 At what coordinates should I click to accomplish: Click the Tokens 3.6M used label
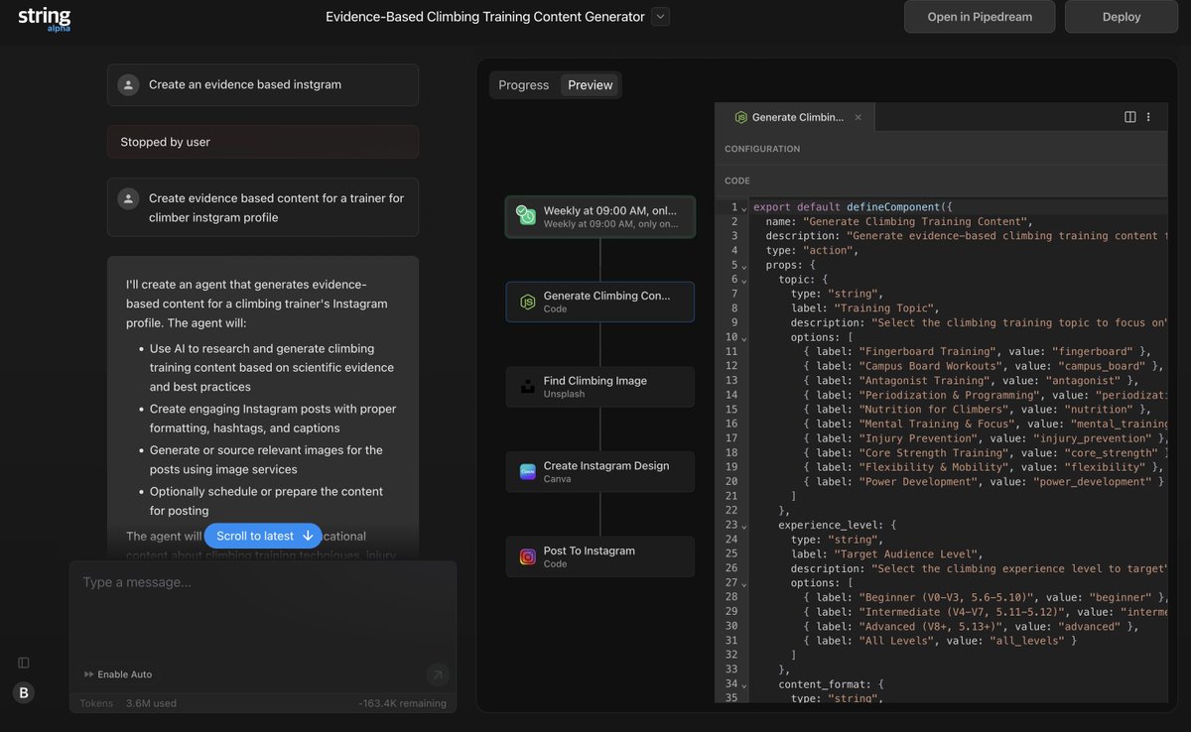(128, 703)
